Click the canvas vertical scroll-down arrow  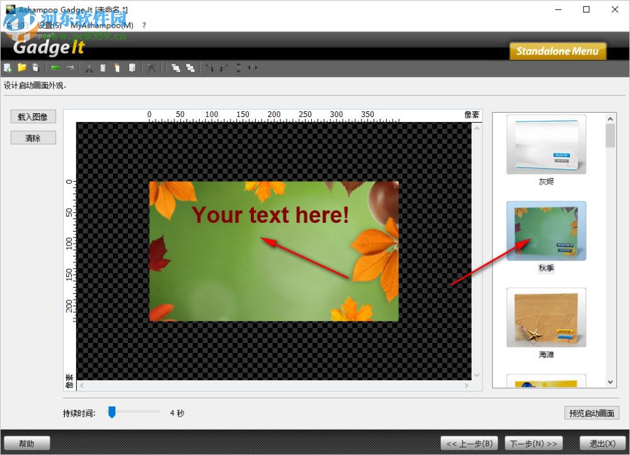(476, 376)
